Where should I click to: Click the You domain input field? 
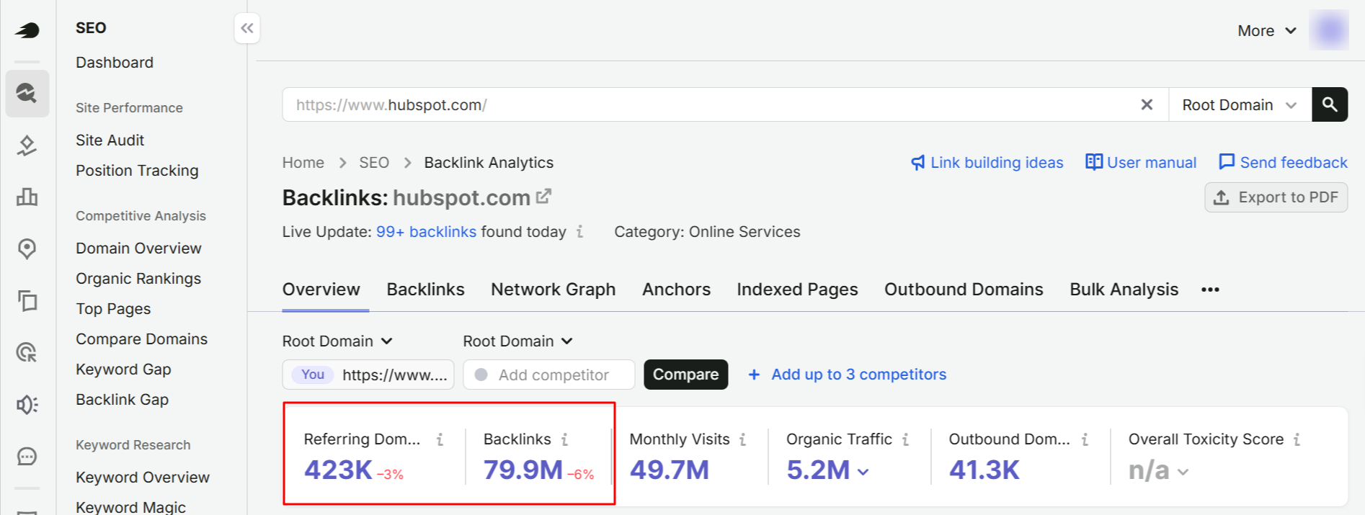[368, 375]
